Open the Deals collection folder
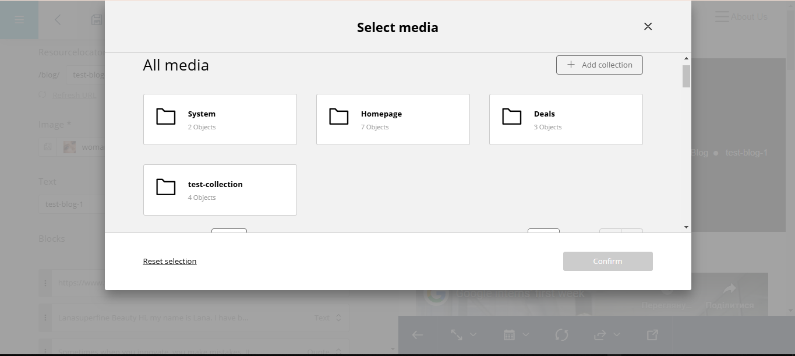The width and height of the screenshot is (795, 356). click(566, 119)
